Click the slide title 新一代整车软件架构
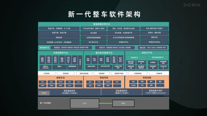This screenshot has height=116, width=207. click(104, 14)
